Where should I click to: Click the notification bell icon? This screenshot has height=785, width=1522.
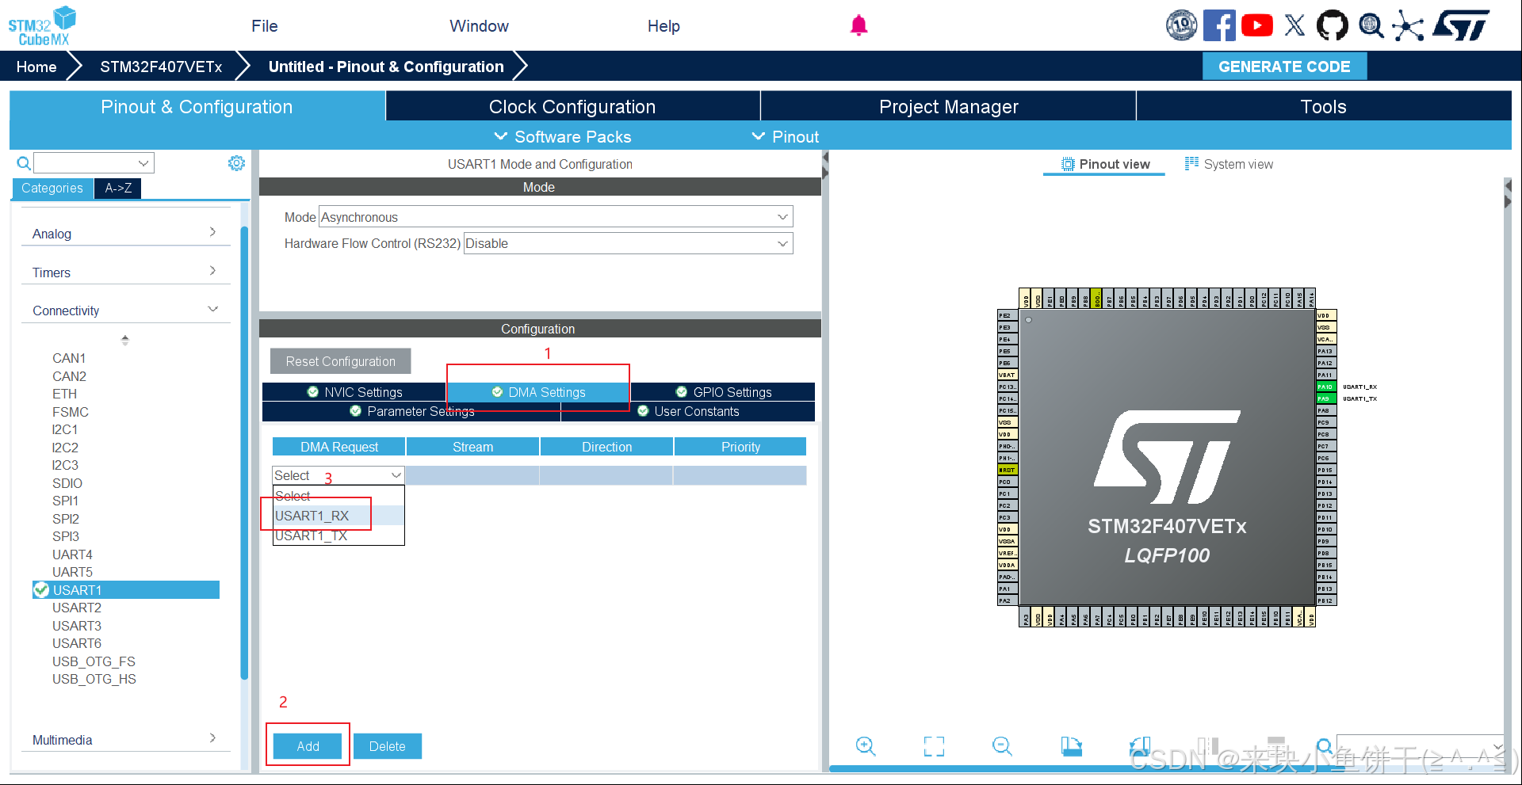859,25
